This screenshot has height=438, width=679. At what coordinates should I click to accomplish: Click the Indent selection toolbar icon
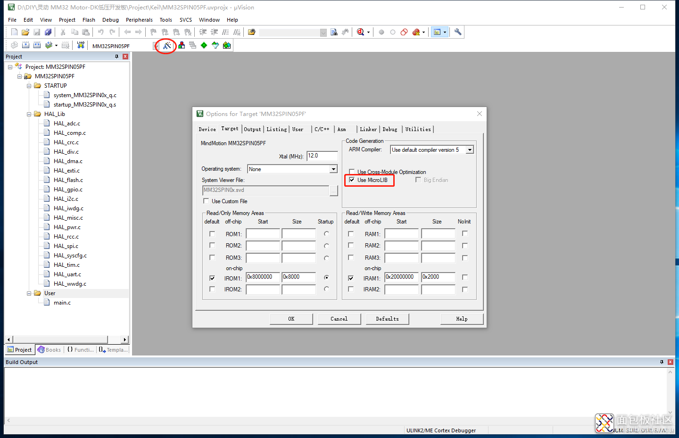203,32
